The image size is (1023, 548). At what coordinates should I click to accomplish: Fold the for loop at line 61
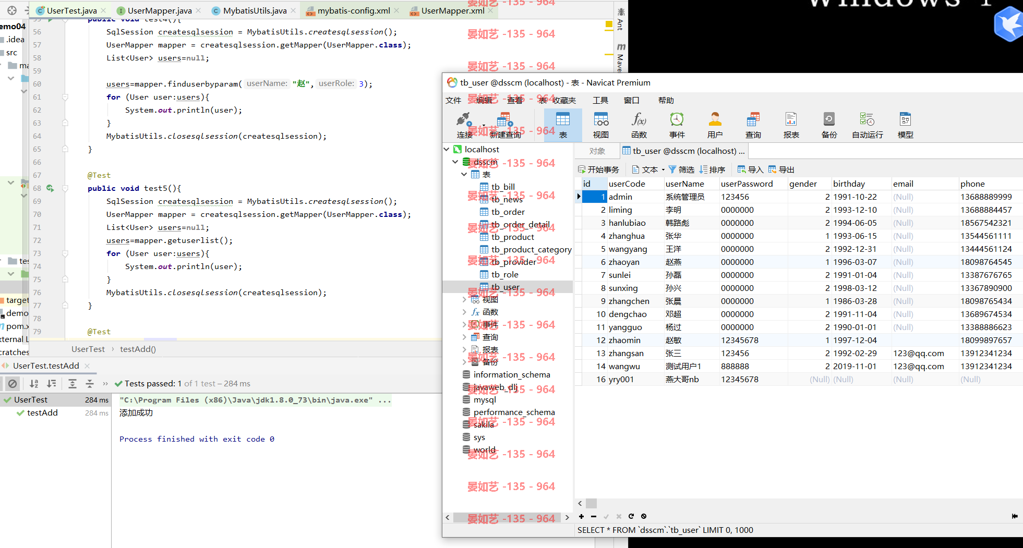click(x=65, y=97)
